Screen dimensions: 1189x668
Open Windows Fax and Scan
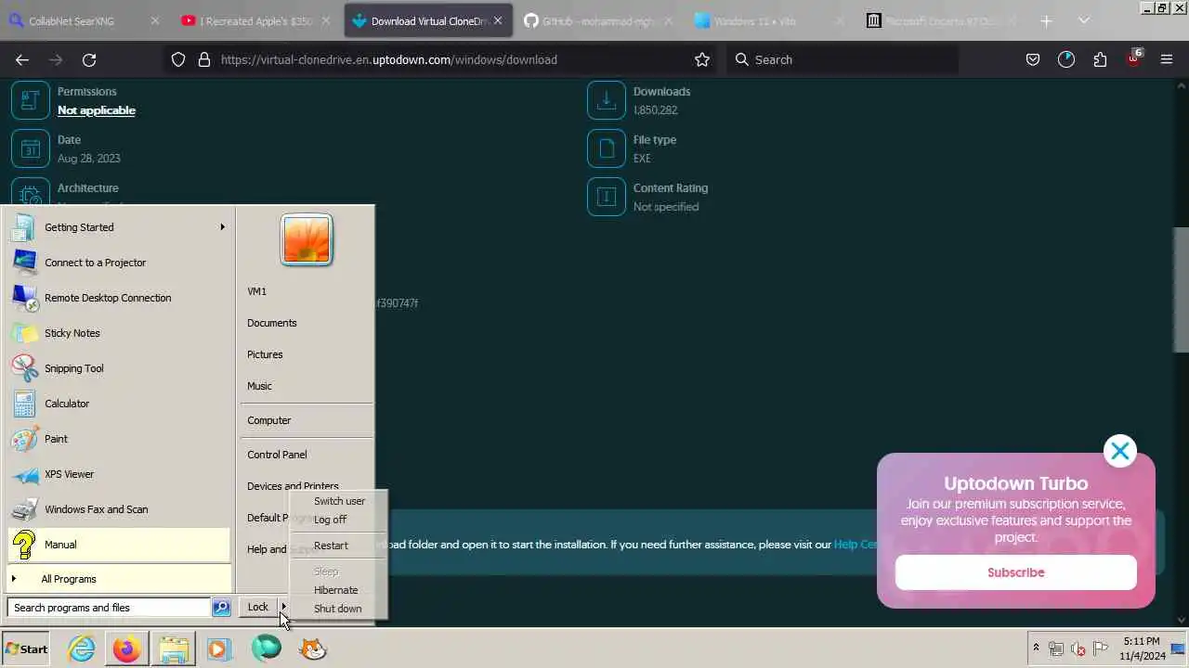pyautogui.click(x=119, y=509)
